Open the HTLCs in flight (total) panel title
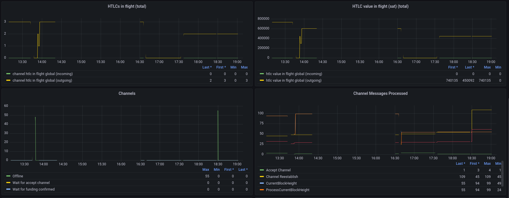Image resolution: width=509 pixels, height=198 pixels. click(127, 6)
